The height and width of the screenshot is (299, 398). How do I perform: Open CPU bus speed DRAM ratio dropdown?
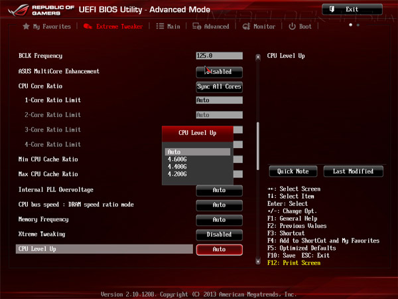coord(220,205)
